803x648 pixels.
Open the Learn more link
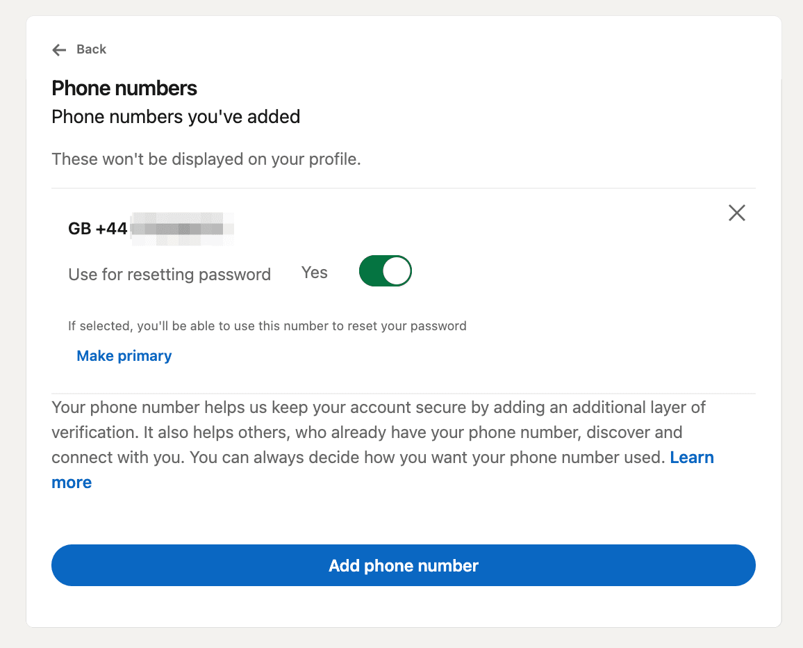[691, 457]
